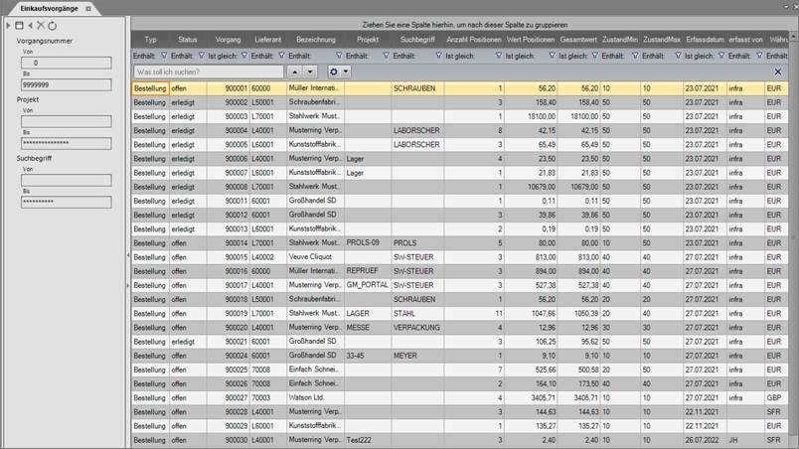Viewport: 799px width, 449px height.
Task: Close the search bar with the X
Action: (778, 73)
